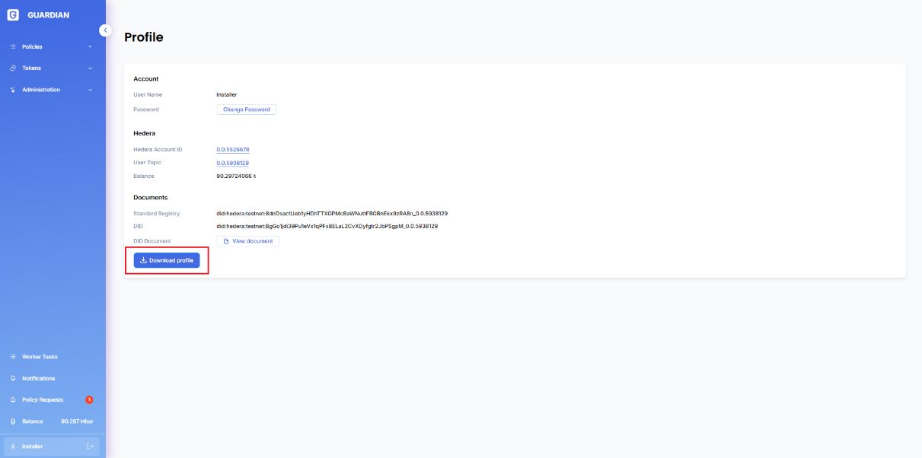Click the Policy Requests bell icon
This screenshot has height=458, width=922.
point(13,399)
